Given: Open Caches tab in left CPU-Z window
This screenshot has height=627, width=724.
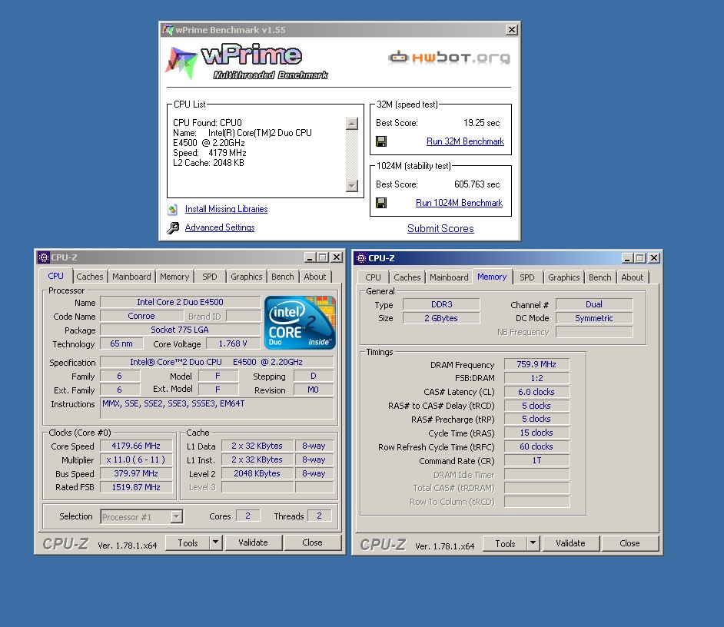Looking at the screenshot, I should pos(90,277).
